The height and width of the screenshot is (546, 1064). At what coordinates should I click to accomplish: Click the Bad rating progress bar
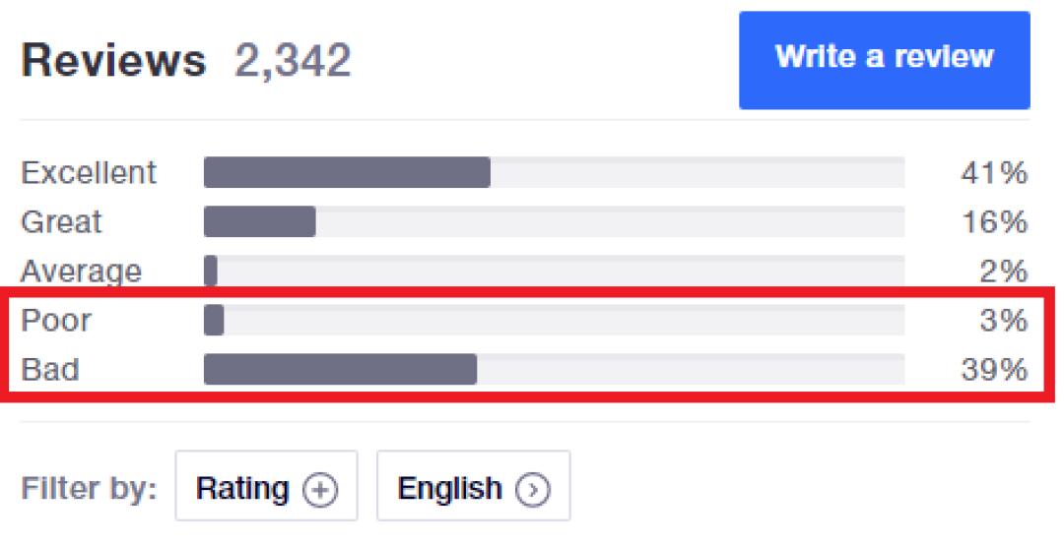[554, 370]
